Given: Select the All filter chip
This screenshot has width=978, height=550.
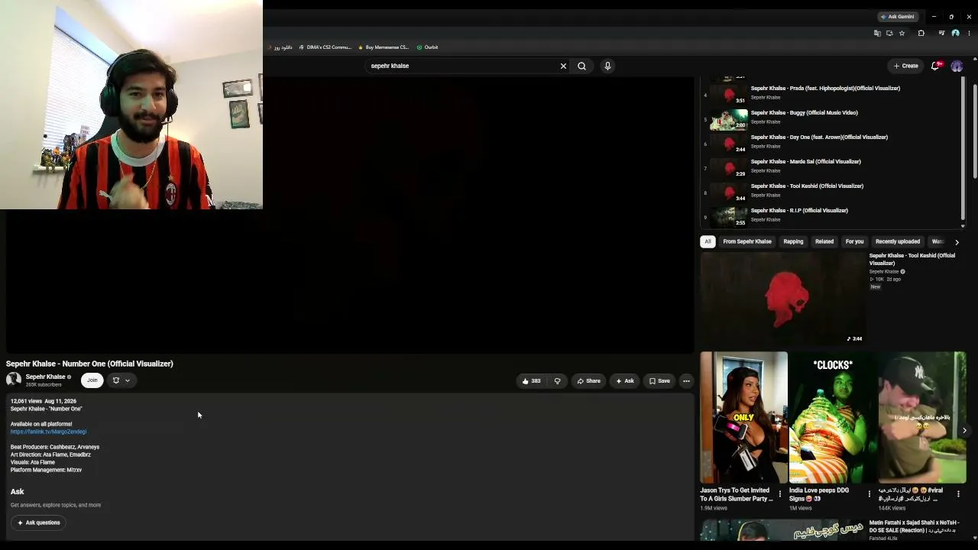Looking at the screenshot, I should click(708, 241).
